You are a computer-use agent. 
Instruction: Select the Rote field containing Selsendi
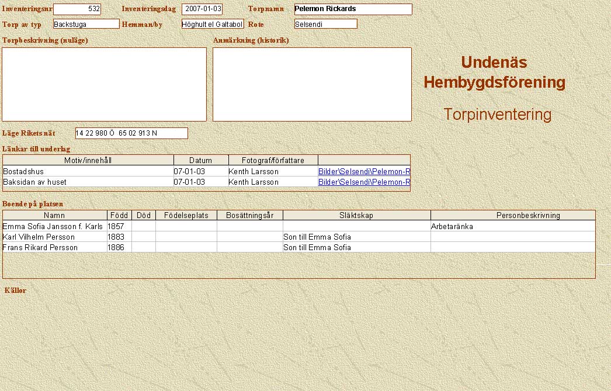pos(325,24)
